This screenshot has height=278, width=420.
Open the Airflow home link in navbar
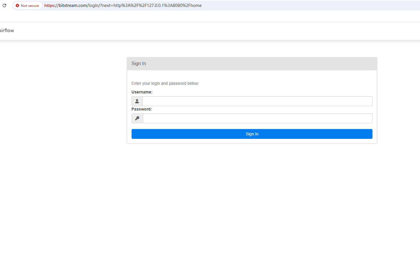click(7, 31)
